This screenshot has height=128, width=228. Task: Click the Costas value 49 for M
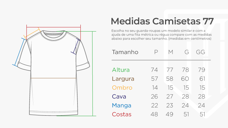[x=169, y=114]
